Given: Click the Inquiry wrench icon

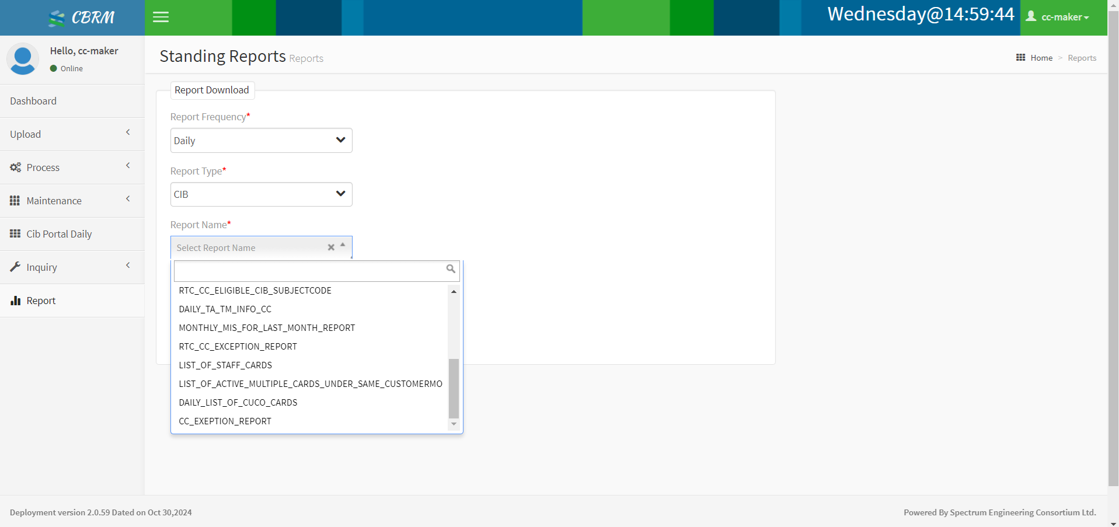Looking at the screenshot, I should 15,267.
